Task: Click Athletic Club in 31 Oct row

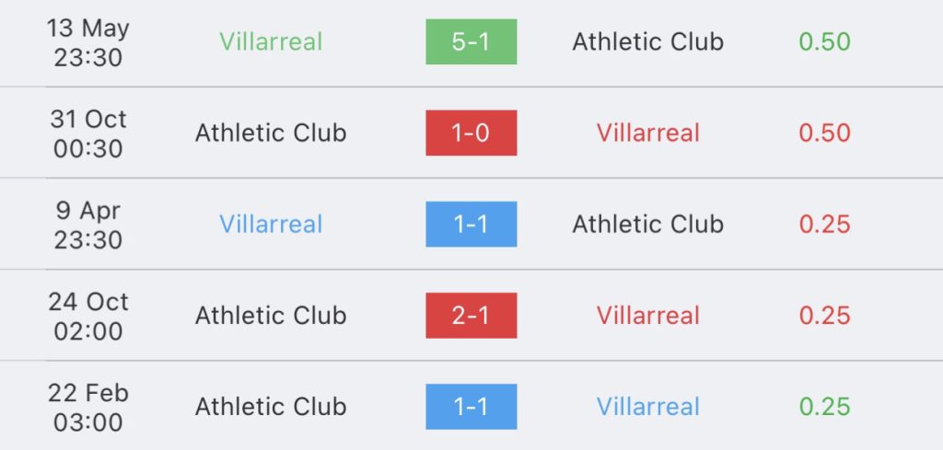Action: click(271, 133)
